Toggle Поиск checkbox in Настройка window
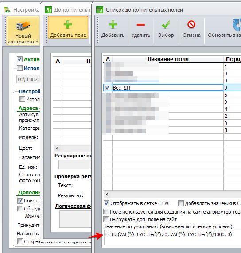Viewport: 241px width, 253px height. [20, 201]
